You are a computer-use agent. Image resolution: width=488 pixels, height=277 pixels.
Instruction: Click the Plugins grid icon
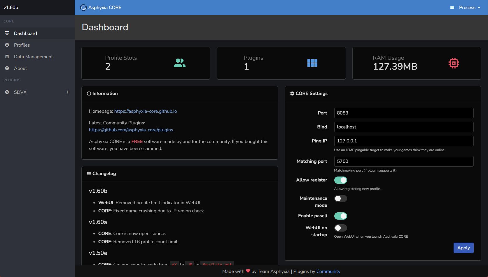312,63
